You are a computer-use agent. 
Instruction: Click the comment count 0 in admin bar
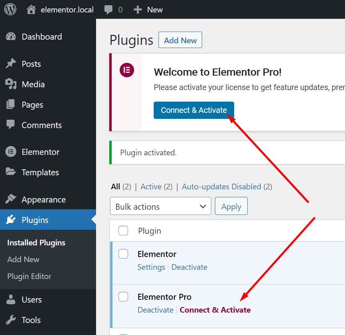pos(120,10)
